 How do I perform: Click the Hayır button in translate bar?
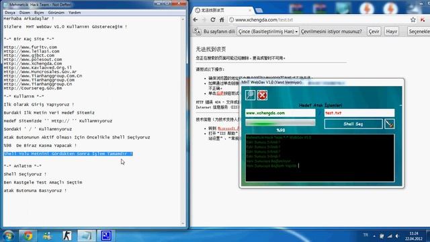pos(391,32)
